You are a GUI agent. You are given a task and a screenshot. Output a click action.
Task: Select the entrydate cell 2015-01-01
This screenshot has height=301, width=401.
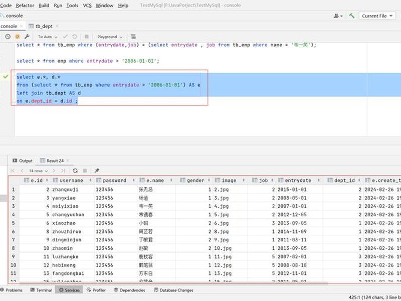tap(299, 190)
